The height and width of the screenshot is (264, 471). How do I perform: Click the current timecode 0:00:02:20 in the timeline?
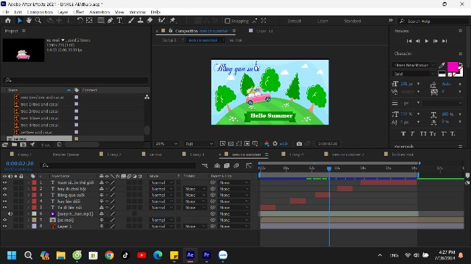coord(20,163)
